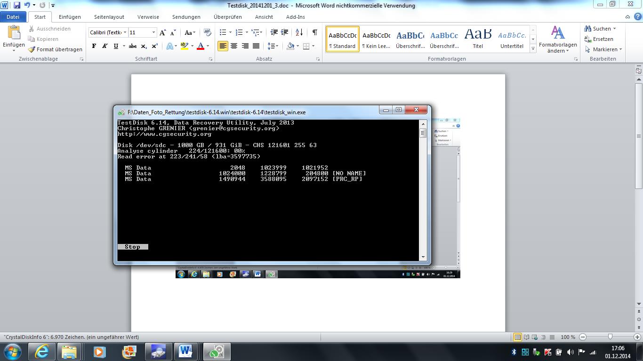
Task: Click the Einfügen paste icon
Action: click(x=14, y=33)
